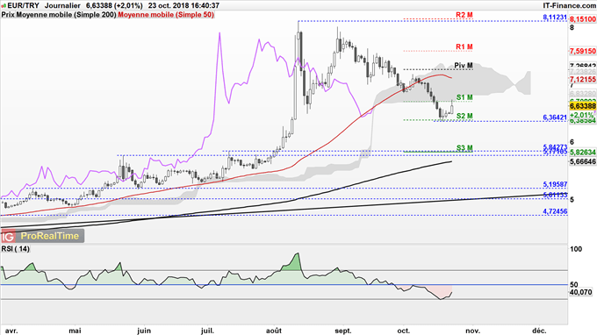Click the blue 6,36421 level label

(555, 118)
